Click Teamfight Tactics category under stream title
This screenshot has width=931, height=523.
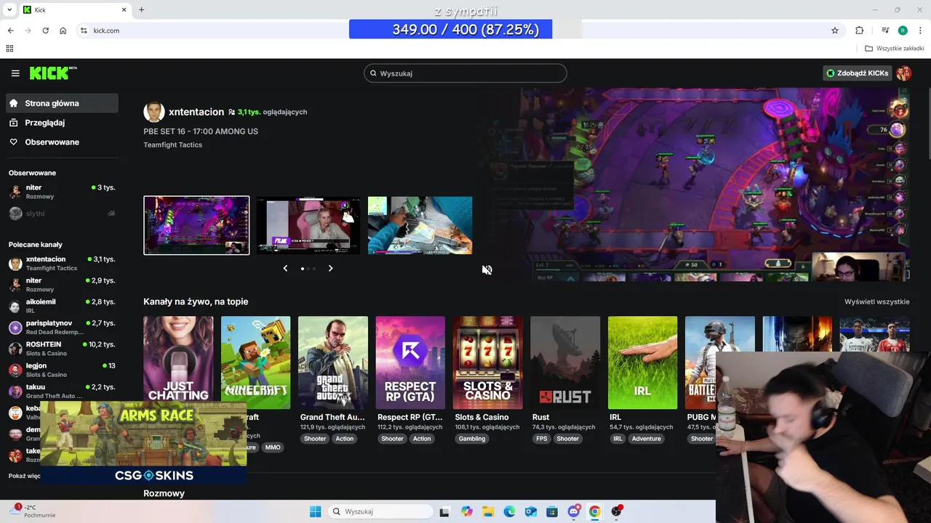click(173, 145)
